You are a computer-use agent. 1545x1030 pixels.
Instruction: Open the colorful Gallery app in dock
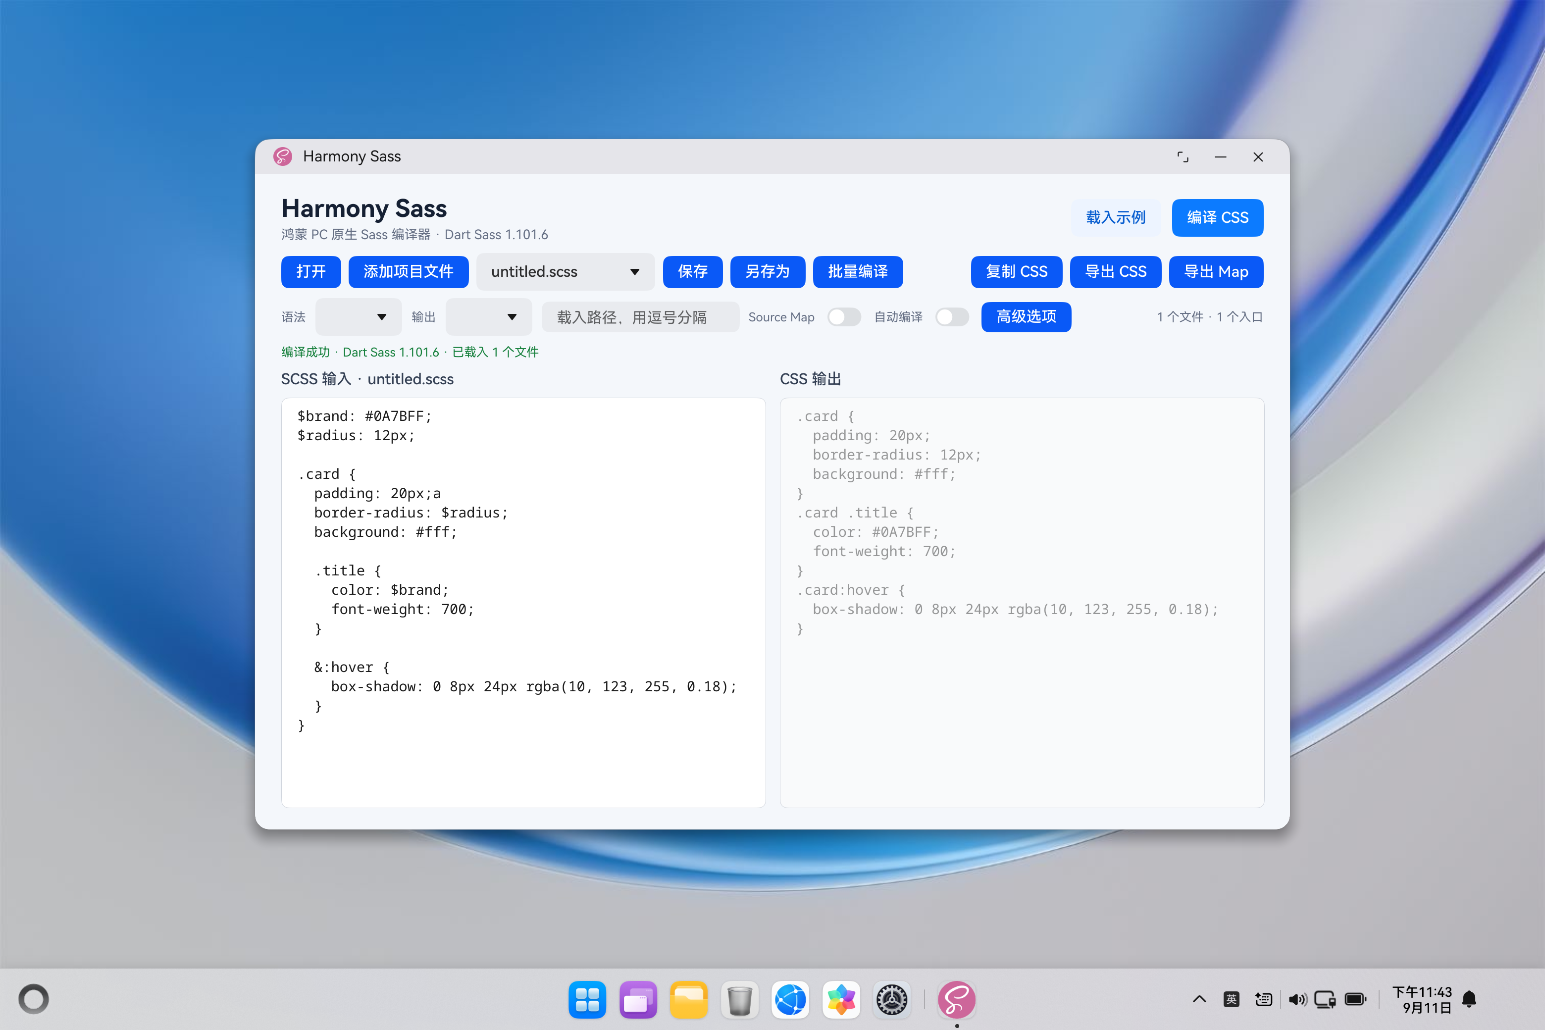pyautogui.click(x=841, y=1000)
